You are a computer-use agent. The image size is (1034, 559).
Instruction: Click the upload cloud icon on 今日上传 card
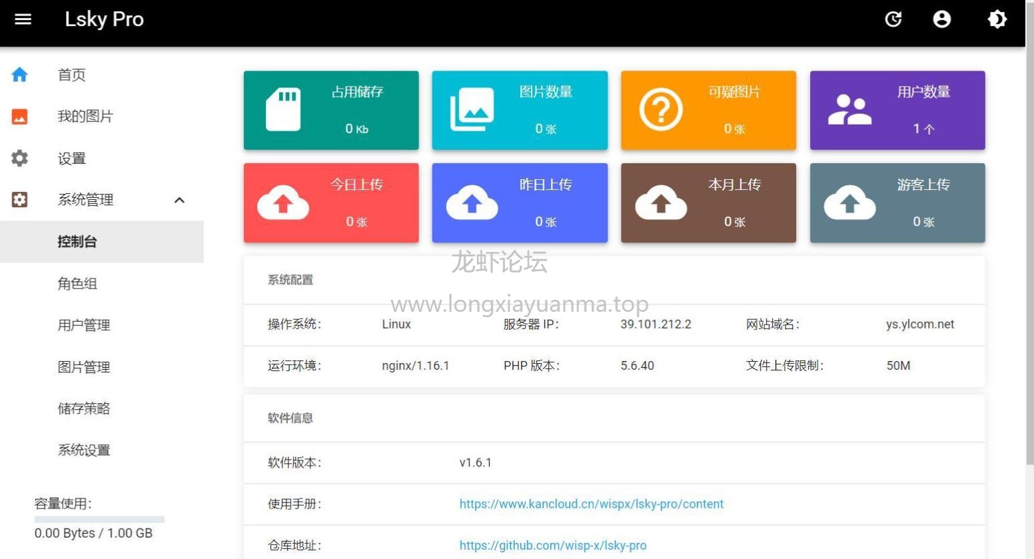pos(283,203)
